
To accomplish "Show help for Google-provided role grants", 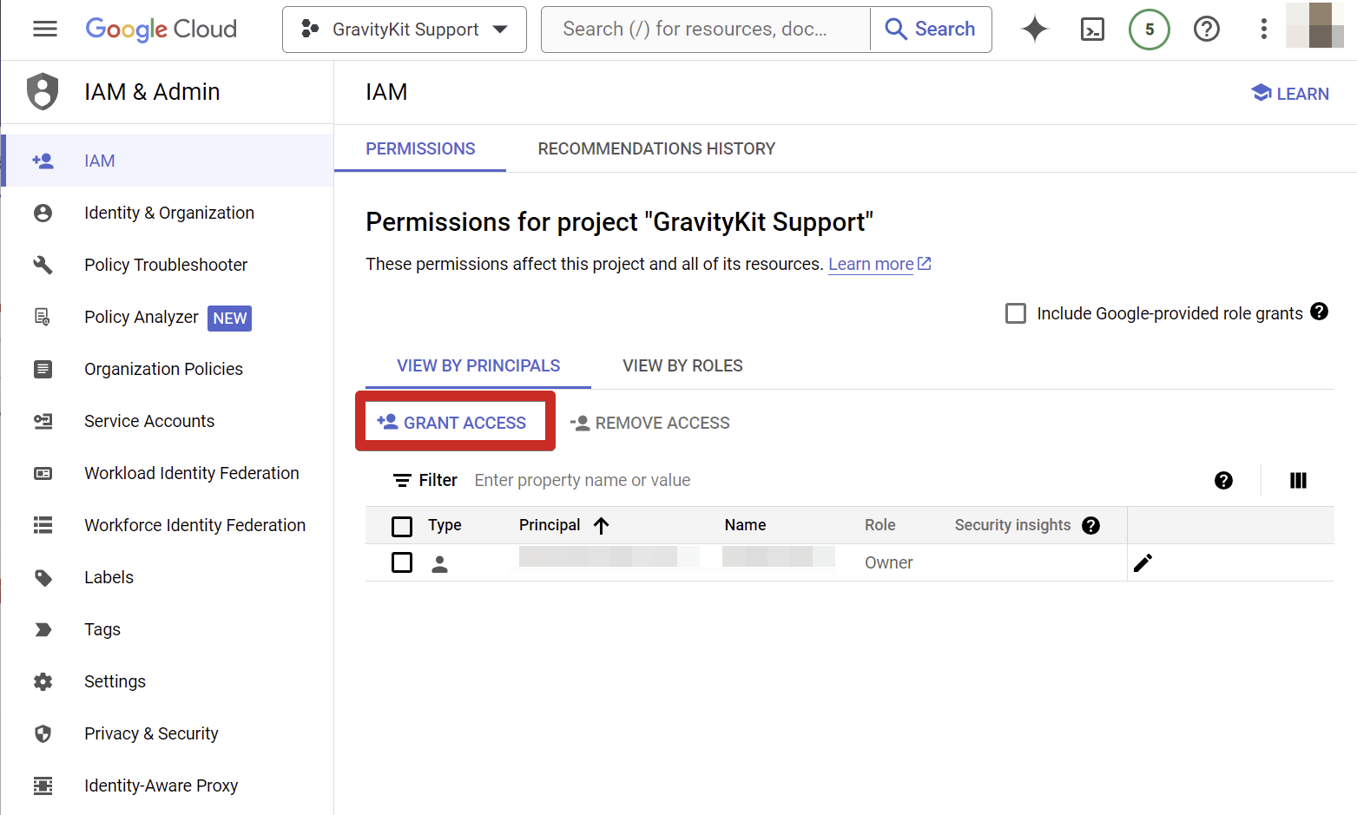I will [1320, 312].
